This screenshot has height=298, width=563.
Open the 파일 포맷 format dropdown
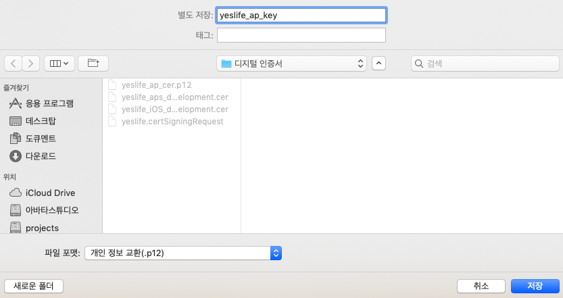point(183,253)
